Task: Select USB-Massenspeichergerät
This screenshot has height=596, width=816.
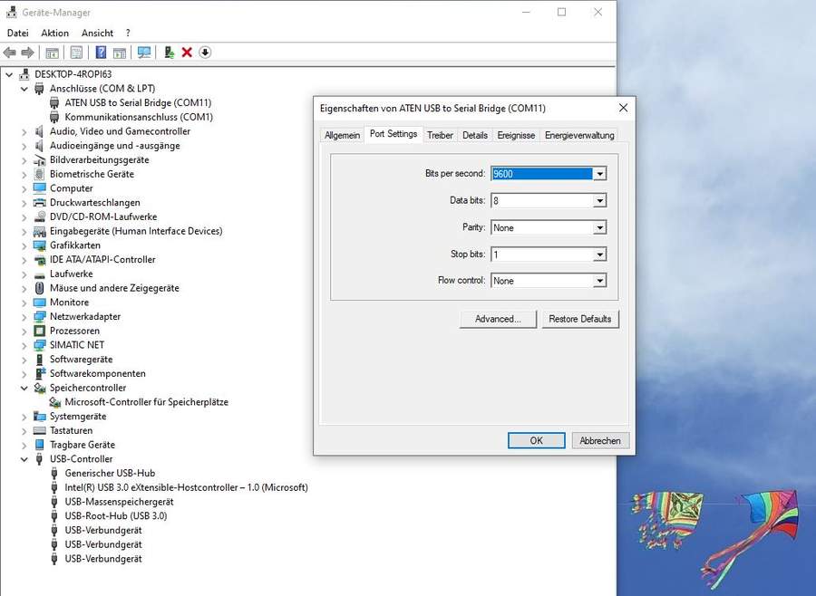Action: point(119,502)
